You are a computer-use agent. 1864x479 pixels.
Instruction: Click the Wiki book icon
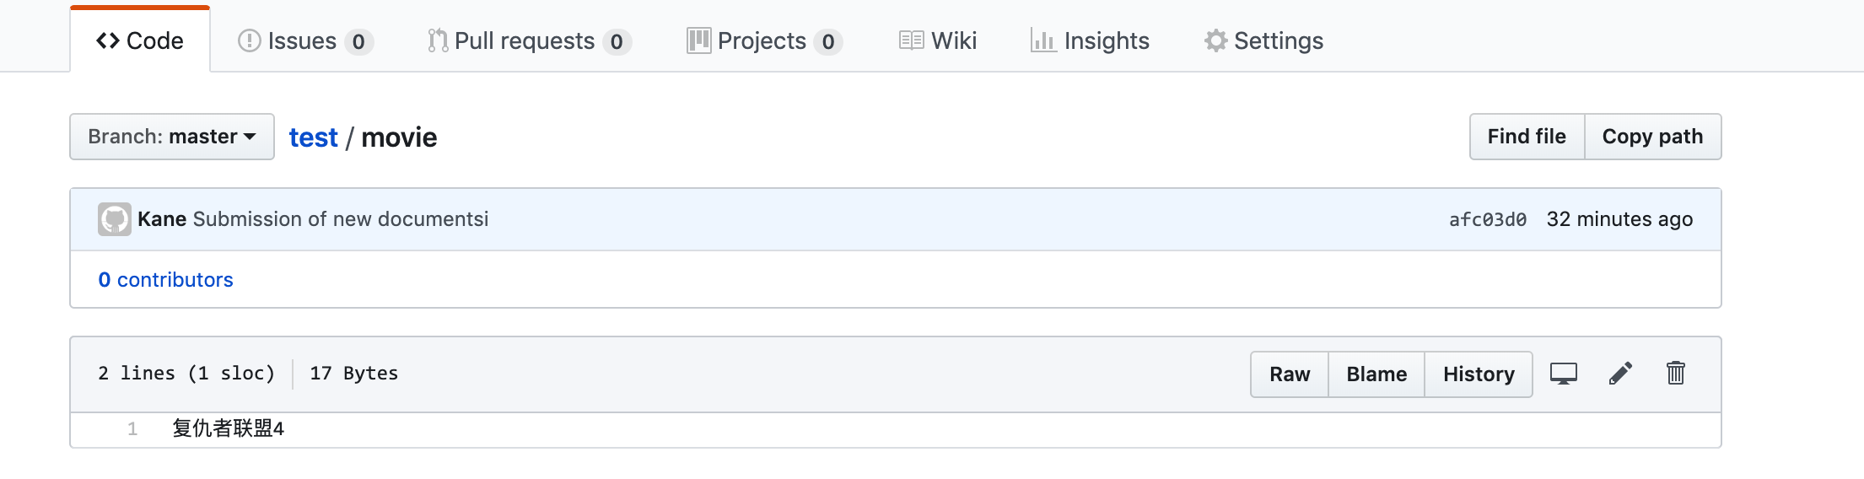point(911,40)
